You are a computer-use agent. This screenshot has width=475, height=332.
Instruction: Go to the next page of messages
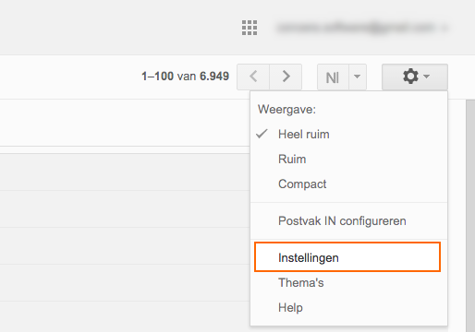pyautogui.click(x=286, y=77)
